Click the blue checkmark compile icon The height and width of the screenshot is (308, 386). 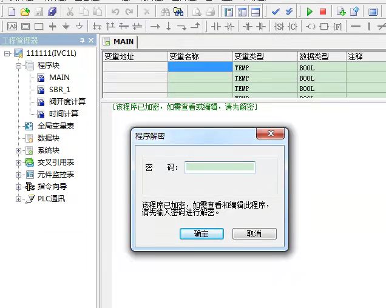tap(276, 12)
